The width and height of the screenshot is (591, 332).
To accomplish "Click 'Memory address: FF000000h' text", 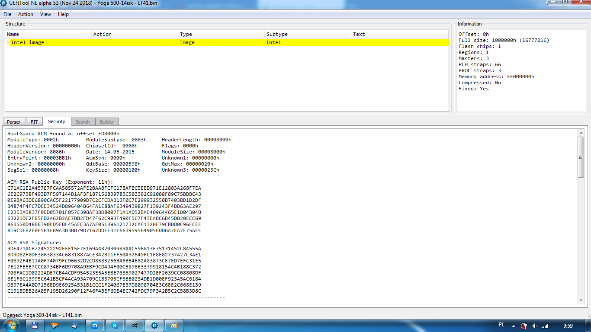I will [x=496, y=77].
